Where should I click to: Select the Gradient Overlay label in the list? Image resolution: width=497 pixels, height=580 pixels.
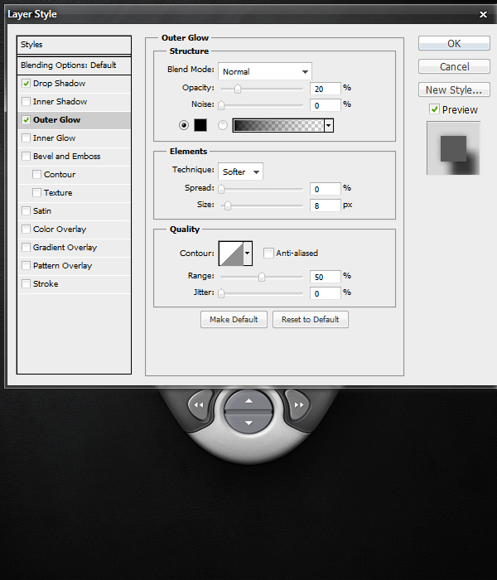coord(65,247)
